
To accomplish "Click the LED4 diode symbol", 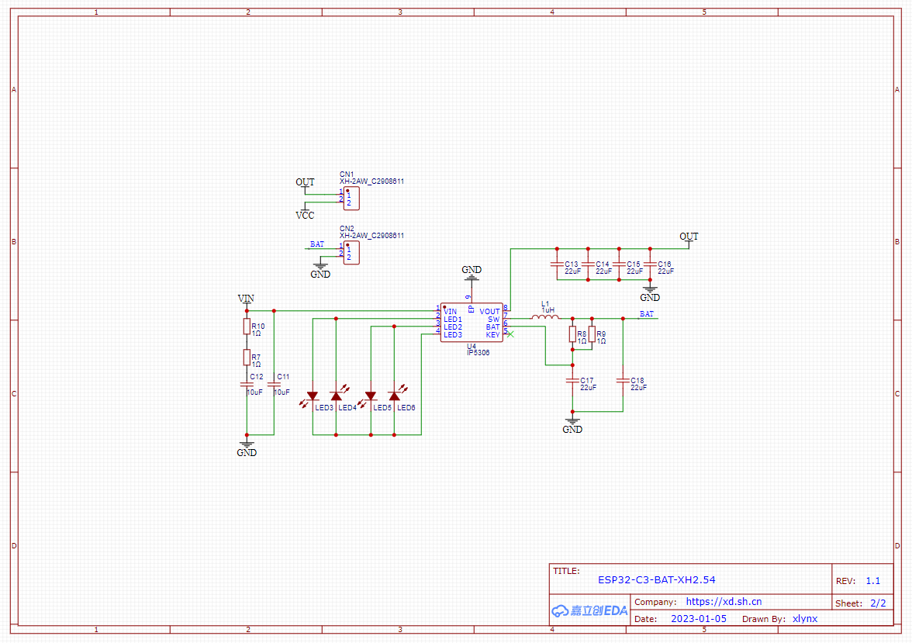I will coord(336,396).
